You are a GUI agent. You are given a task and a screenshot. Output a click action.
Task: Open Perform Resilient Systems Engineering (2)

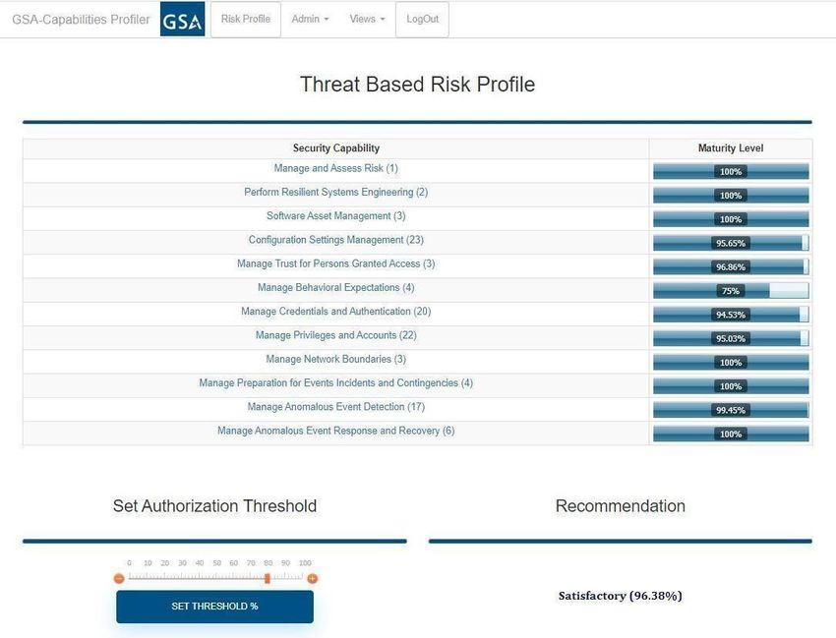[336, 192]
